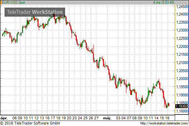Click the date label 08 on time axis
Viewport: 189px width, 126px height.
point(134,118)
